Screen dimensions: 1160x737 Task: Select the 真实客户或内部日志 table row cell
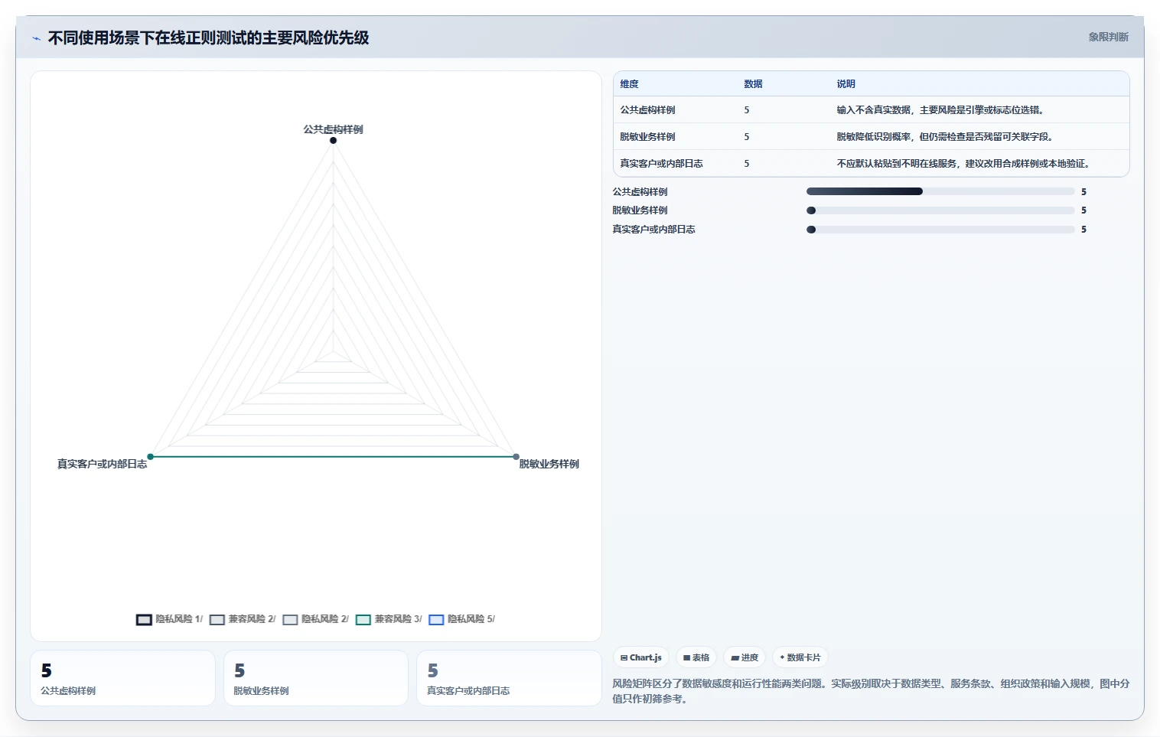[661, 164]
